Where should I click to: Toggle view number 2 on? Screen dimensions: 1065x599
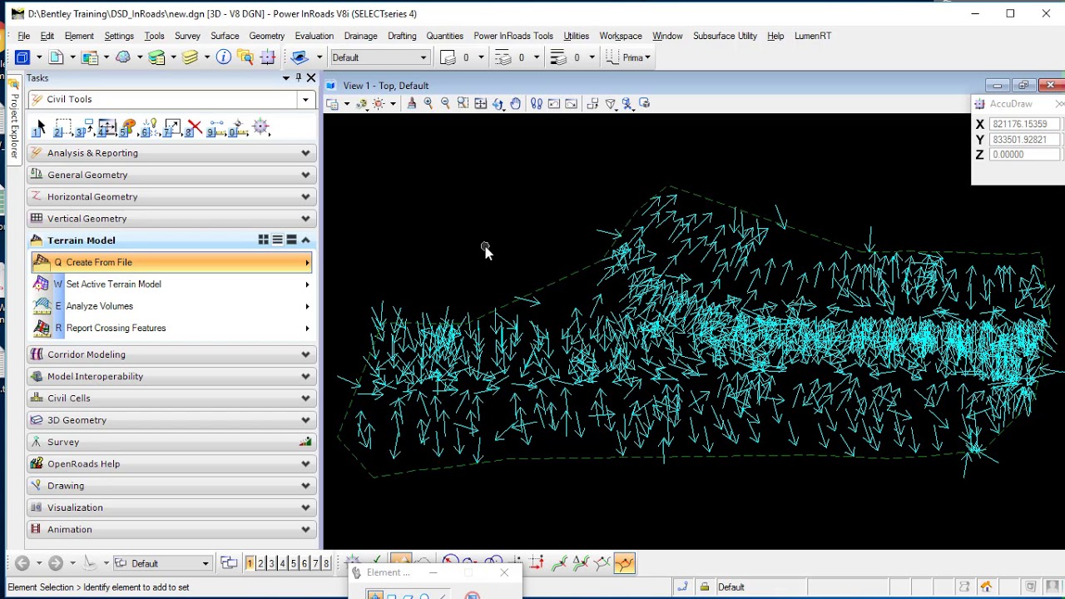(260, 564)
